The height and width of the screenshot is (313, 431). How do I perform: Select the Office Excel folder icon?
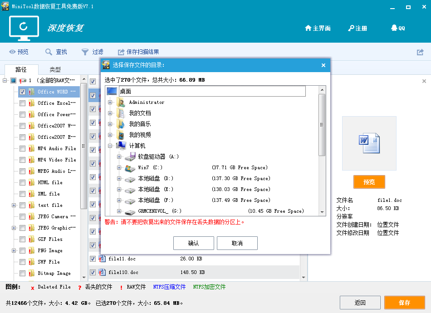pos(32,103)
